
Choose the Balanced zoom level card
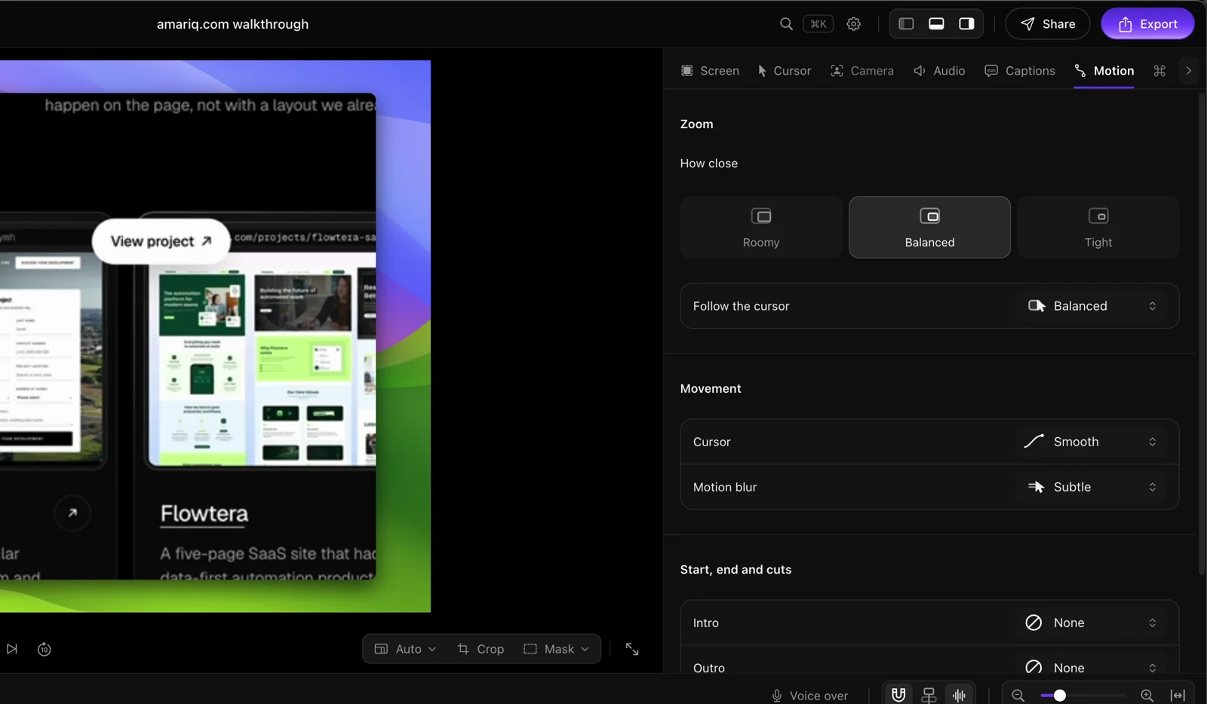(929, 228)
